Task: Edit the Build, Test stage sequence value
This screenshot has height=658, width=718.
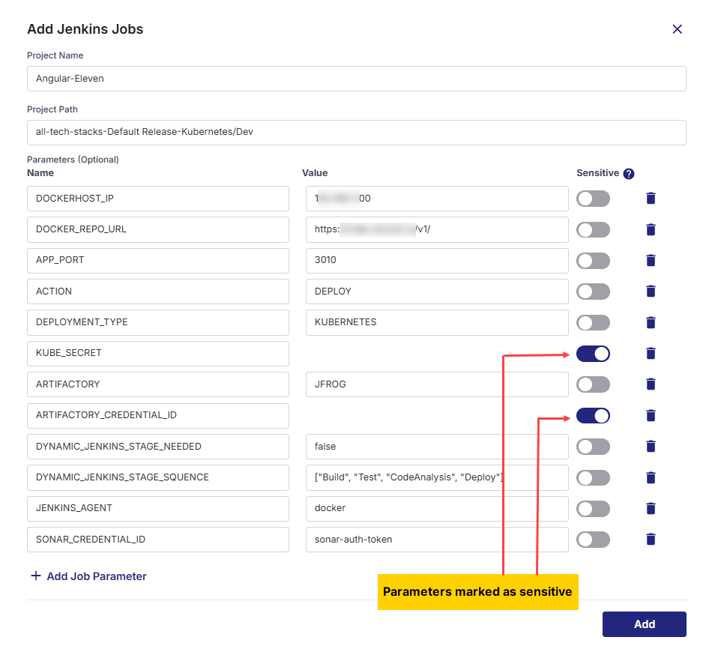Action: click(x=437, y=478)
